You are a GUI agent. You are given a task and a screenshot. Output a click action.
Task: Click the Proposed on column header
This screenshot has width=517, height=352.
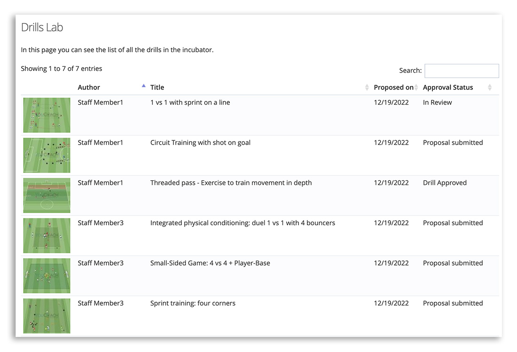[393, 87]
